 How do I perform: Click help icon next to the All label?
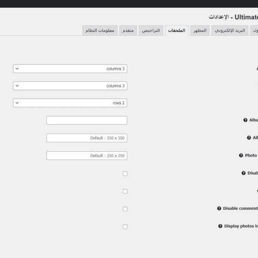coord(249,138)
